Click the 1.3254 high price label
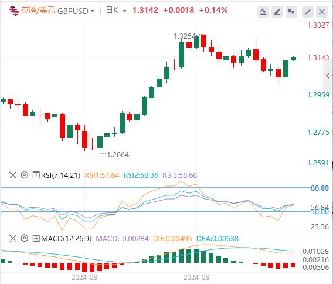333x284 pixels. click(x=184, y=36)
